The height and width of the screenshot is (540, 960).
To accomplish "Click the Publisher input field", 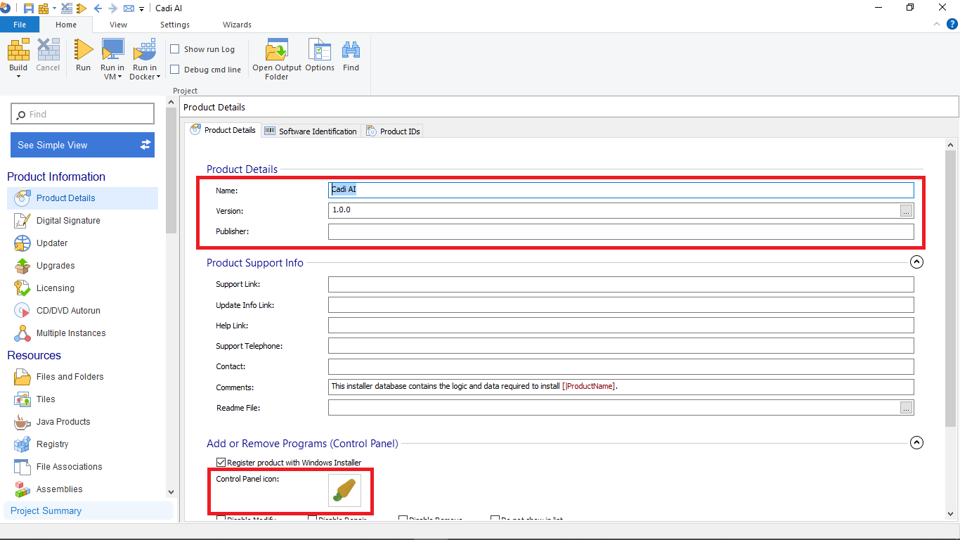I will tap(621, 232).
